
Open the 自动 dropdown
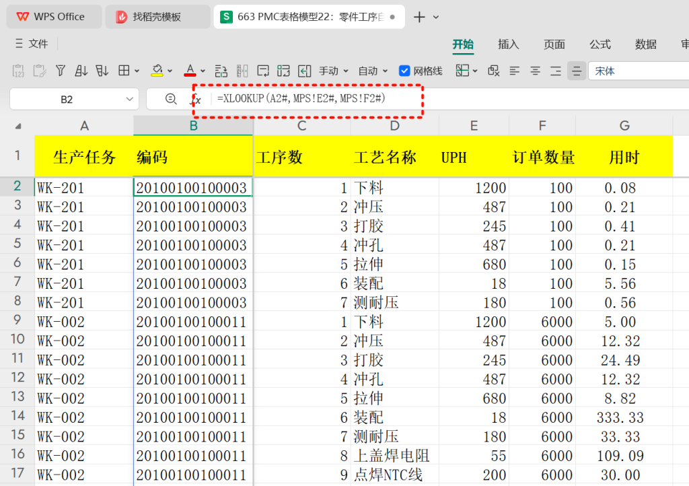(373, 71)
